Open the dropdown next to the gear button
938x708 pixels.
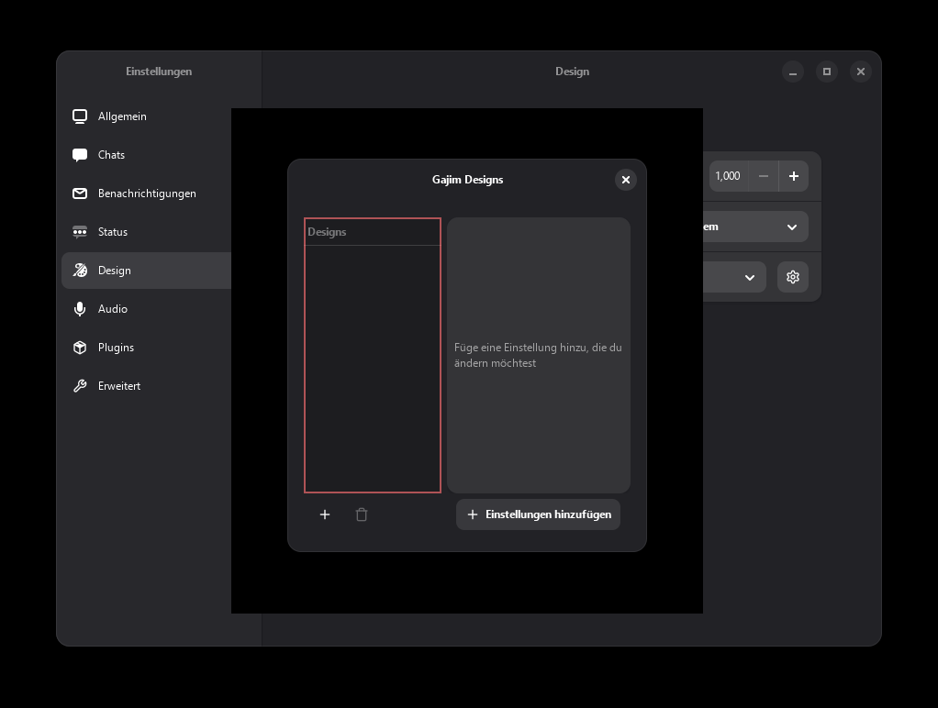[736, 277]
